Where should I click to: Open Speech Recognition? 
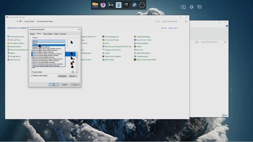142,53
